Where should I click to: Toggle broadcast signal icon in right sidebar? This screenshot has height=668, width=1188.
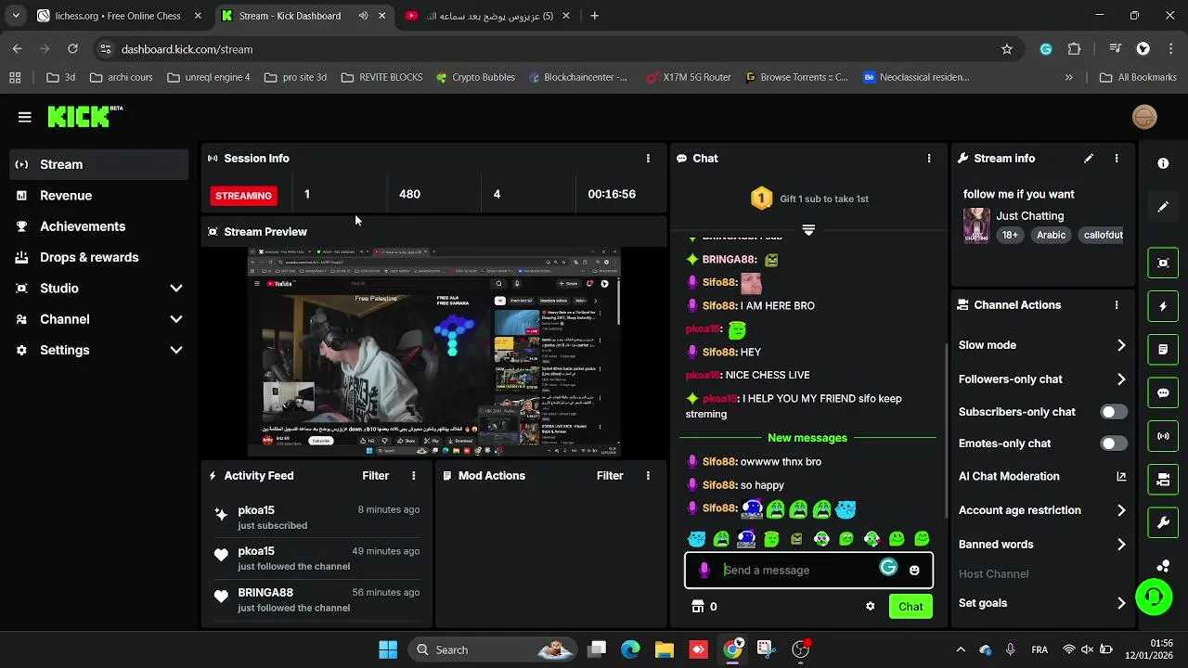click(1163, 436)
